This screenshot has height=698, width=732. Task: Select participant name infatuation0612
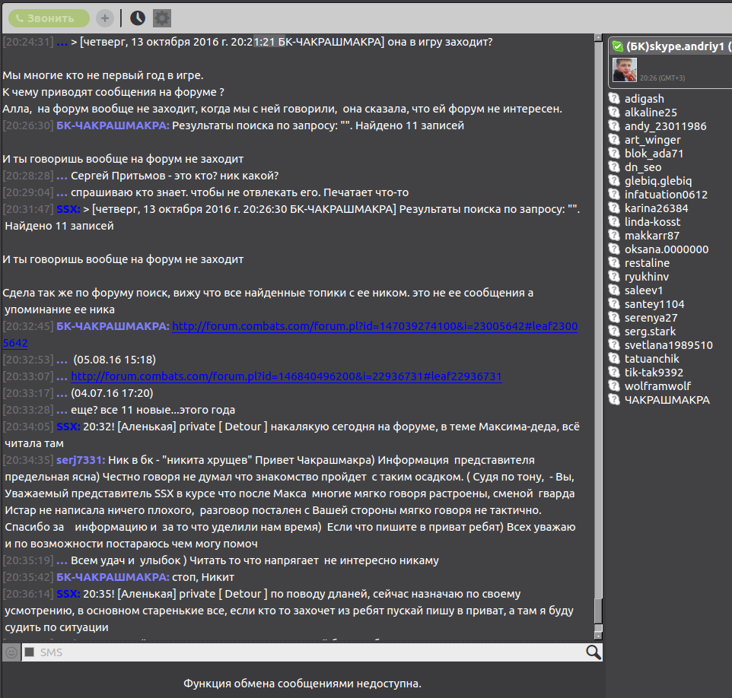pyautogui.click(x=666, y=195)
